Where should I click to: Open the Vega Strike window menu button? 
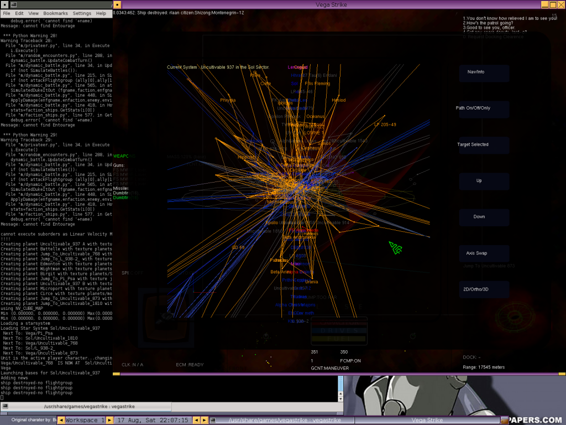(117, 4)
